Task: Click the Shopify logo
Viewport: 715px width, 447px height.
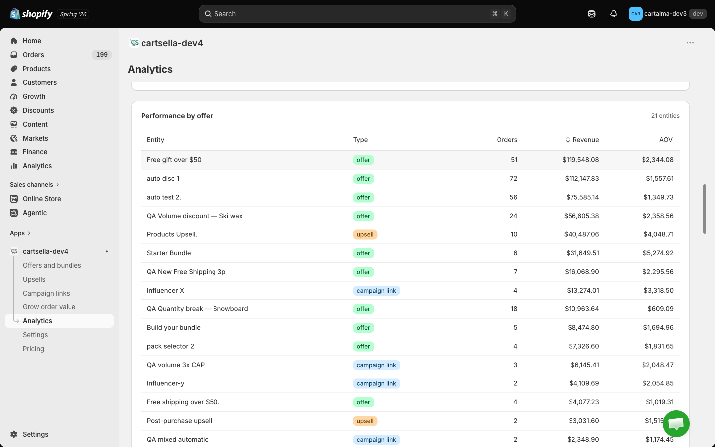Action: (31, 14)
